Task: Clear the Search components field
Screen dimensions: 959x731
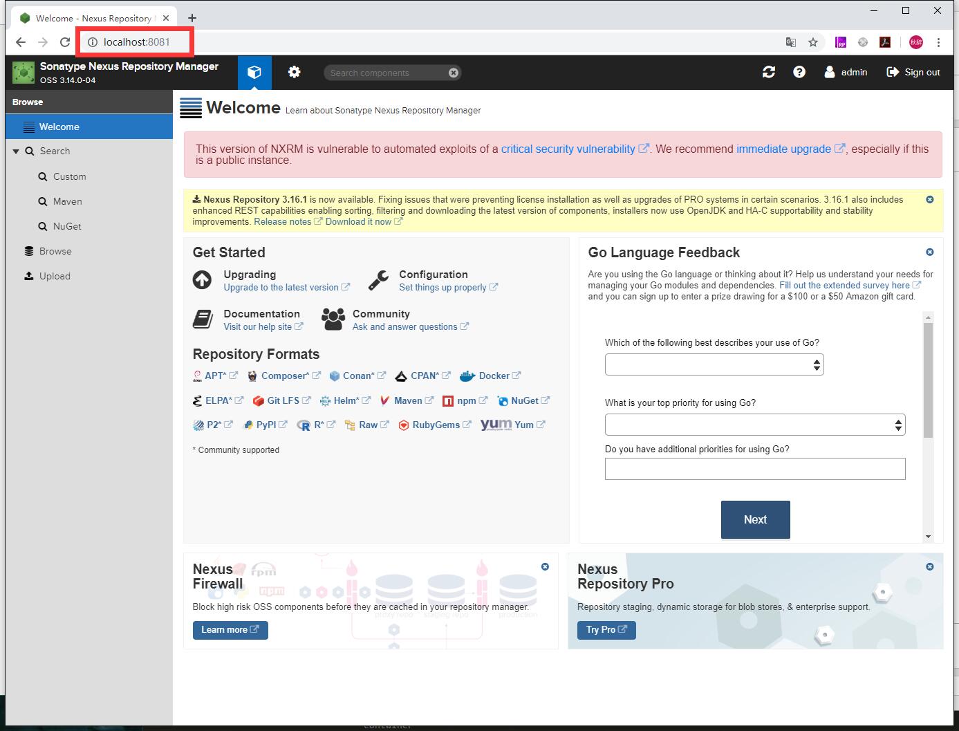Action: (x=454, y=73)
